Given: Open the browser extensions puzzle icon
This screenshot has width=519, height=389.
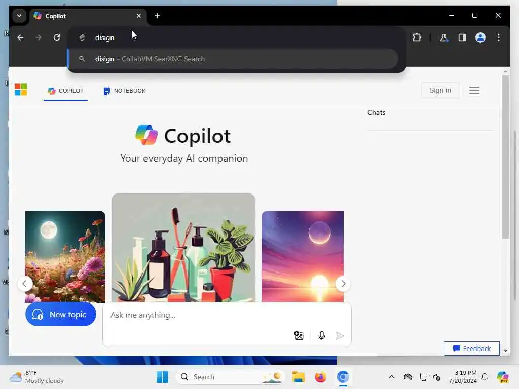Looking at the screenshot, I should click(417, 37).
